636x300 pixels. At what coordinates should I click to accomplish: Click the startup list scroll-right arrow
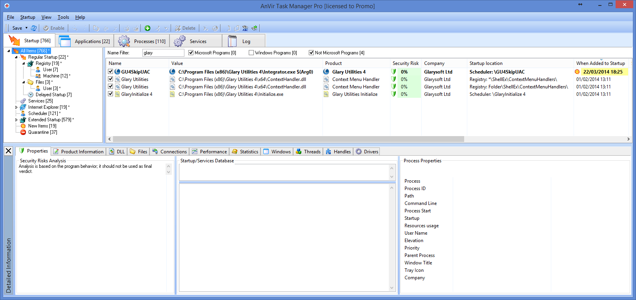(628, 139)
